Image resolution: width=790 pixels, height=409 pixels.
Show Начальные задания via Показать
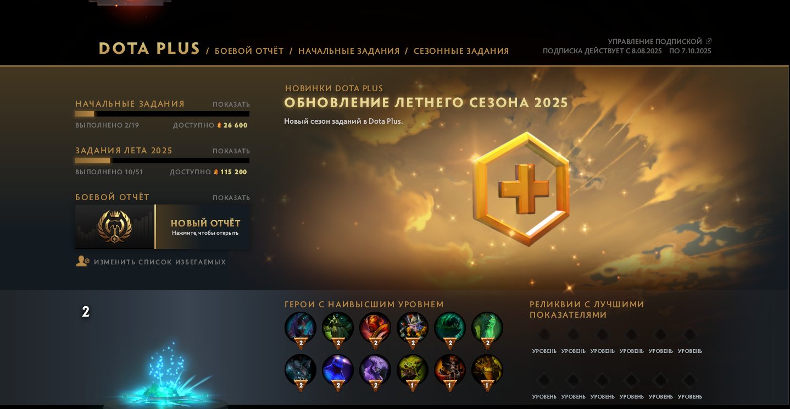[231, 104]
